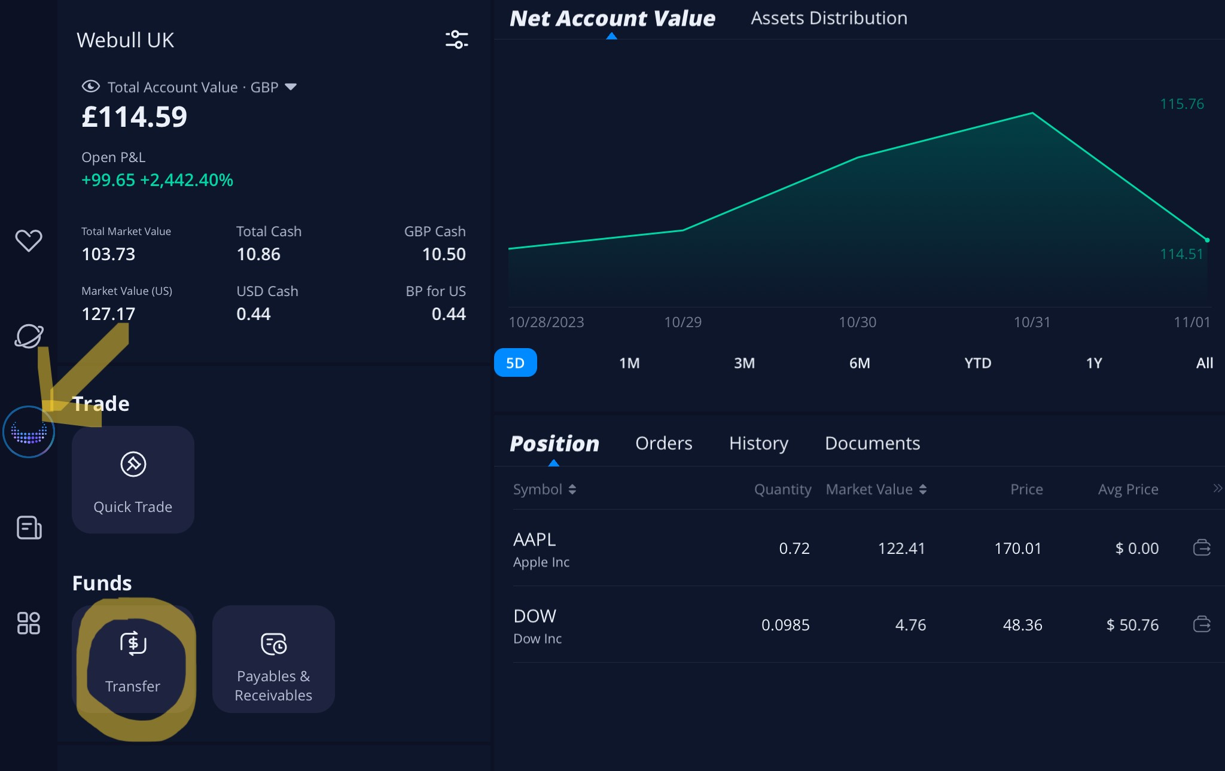Click the Market Value (US) 127.17
Image resolution: width=1225 pixels, height=771 pixels.
click(108, 314)
